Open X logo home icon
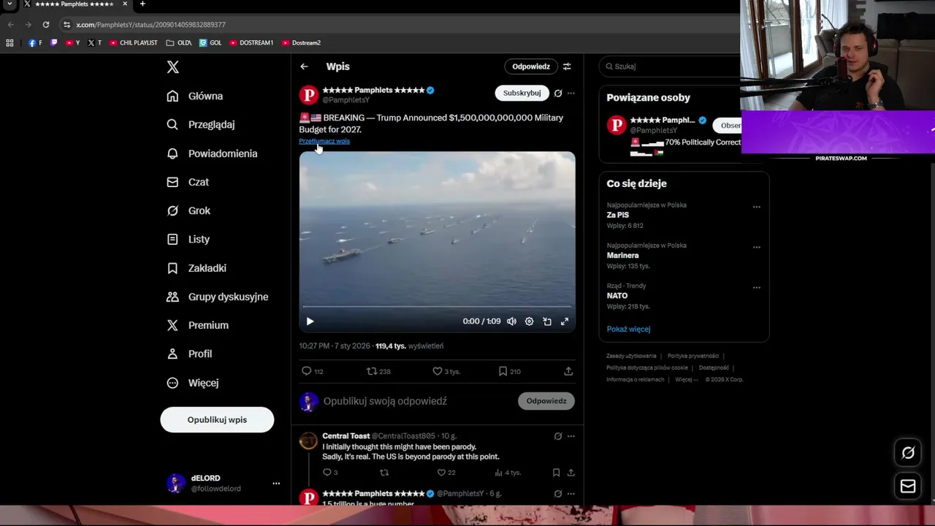The height and width of the screenshot is (526, 935). [172, 67]
